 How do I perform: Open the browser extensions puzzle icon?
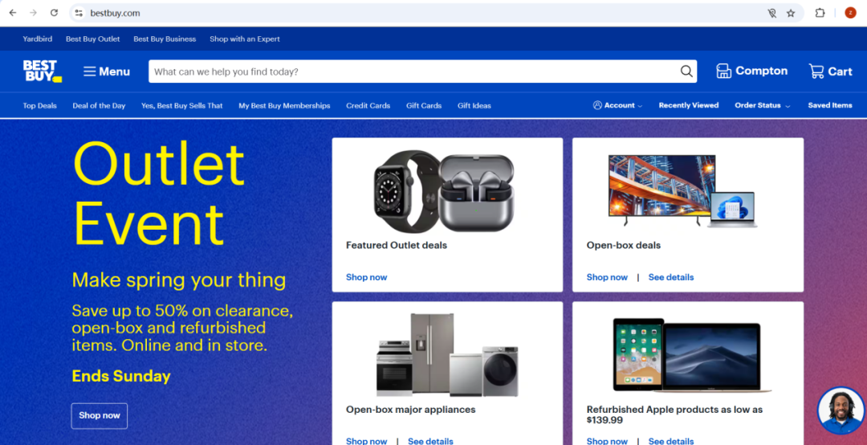(820, 13)
